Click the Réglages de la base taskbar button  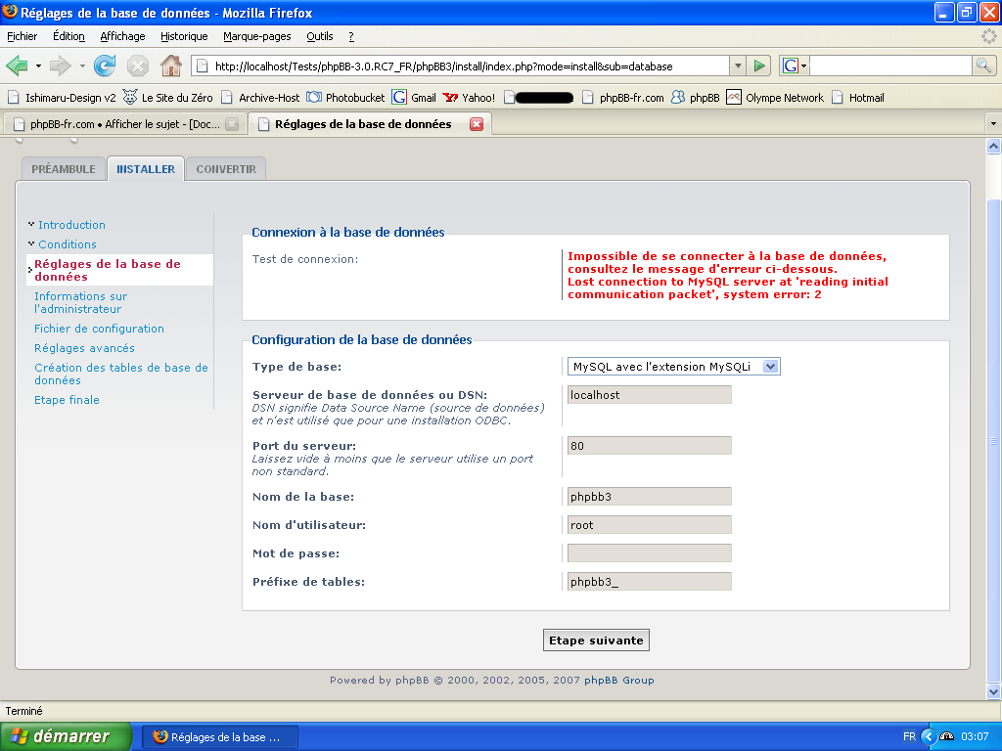tap(218, 737)
